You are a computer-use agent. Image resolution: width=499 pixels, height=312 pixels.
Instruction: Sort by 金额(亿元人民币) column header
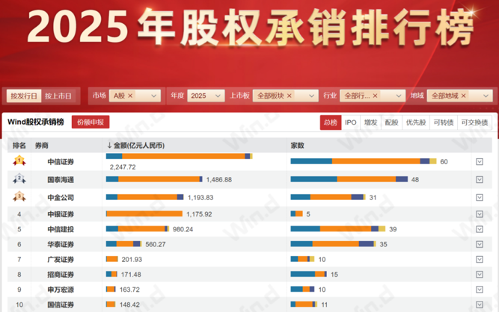[138, 145]
